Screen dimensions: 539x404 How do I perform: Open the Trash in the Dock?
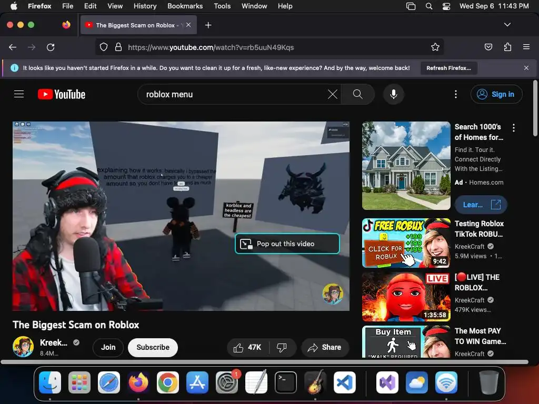[489, 382]
